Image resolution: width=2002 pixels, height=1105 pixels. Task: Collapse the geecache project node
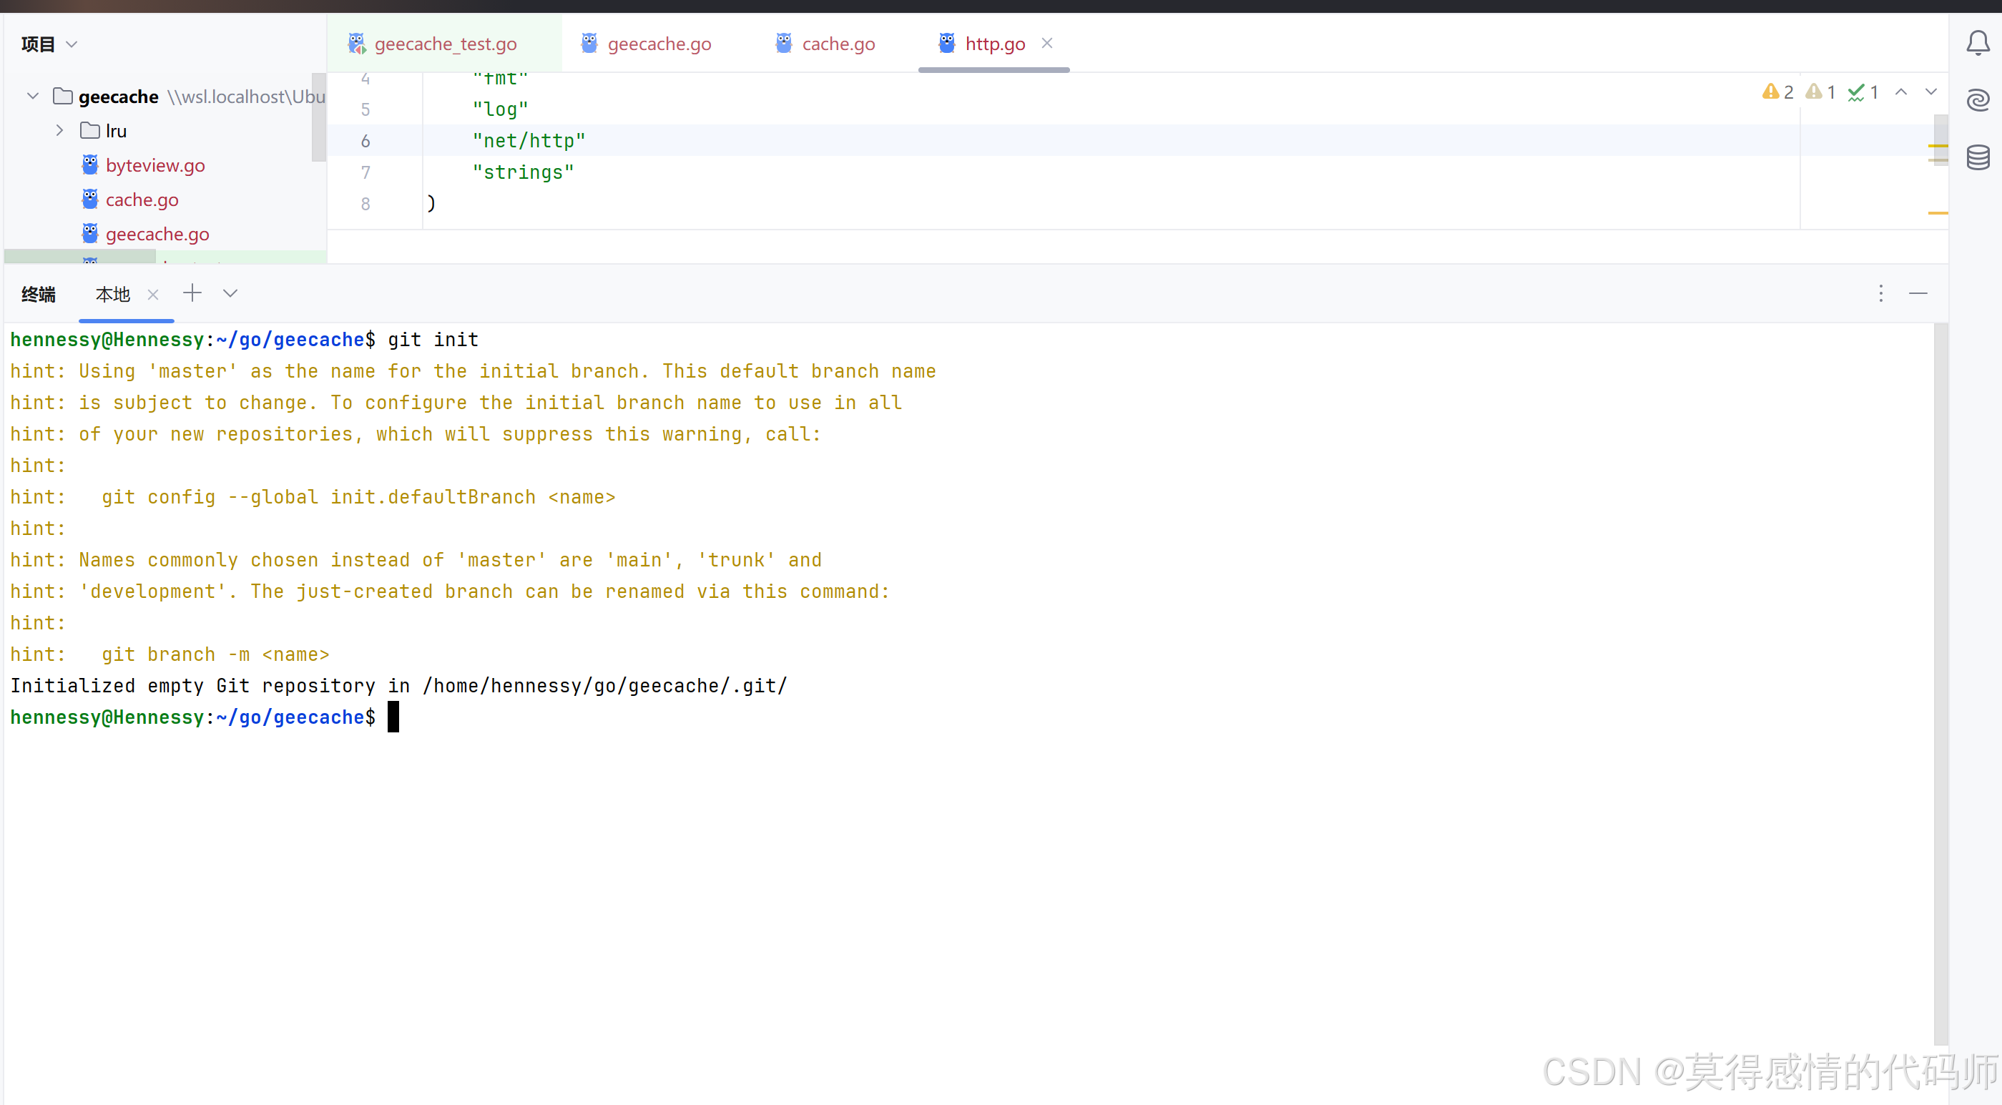coord(32,96)
